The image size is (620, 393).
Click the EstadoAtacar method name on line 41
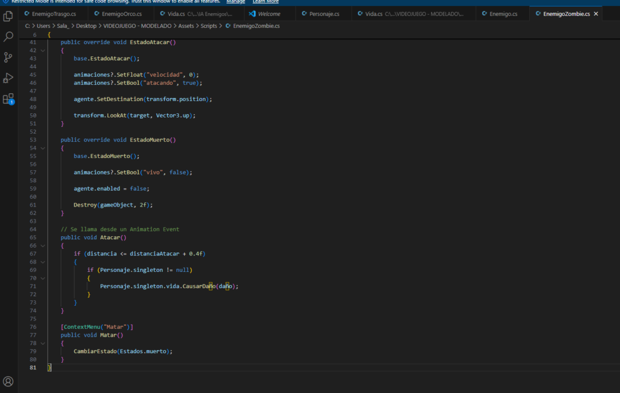[150, 42]
